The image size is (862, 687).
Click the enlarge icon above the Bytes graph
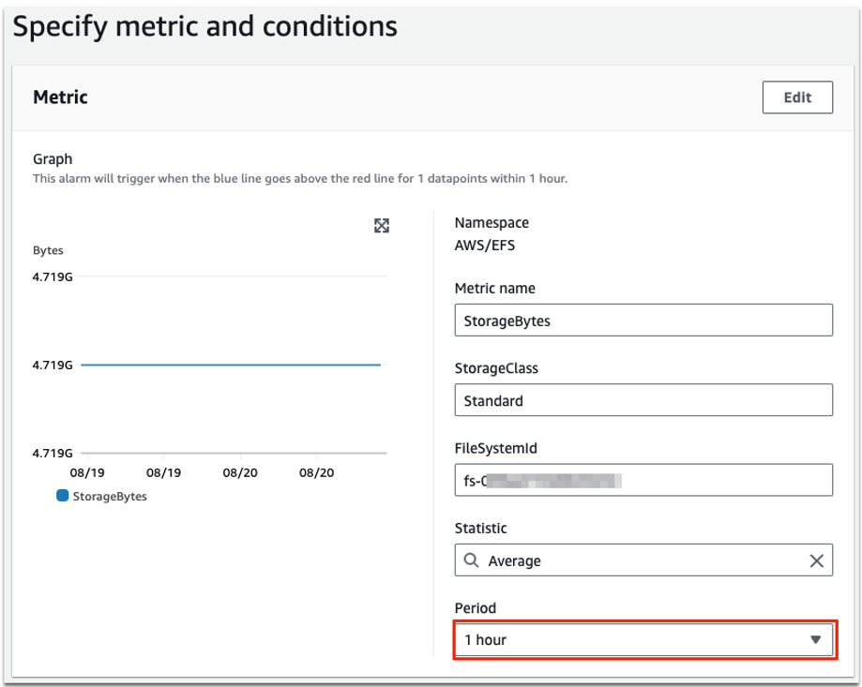pos(381,226)
